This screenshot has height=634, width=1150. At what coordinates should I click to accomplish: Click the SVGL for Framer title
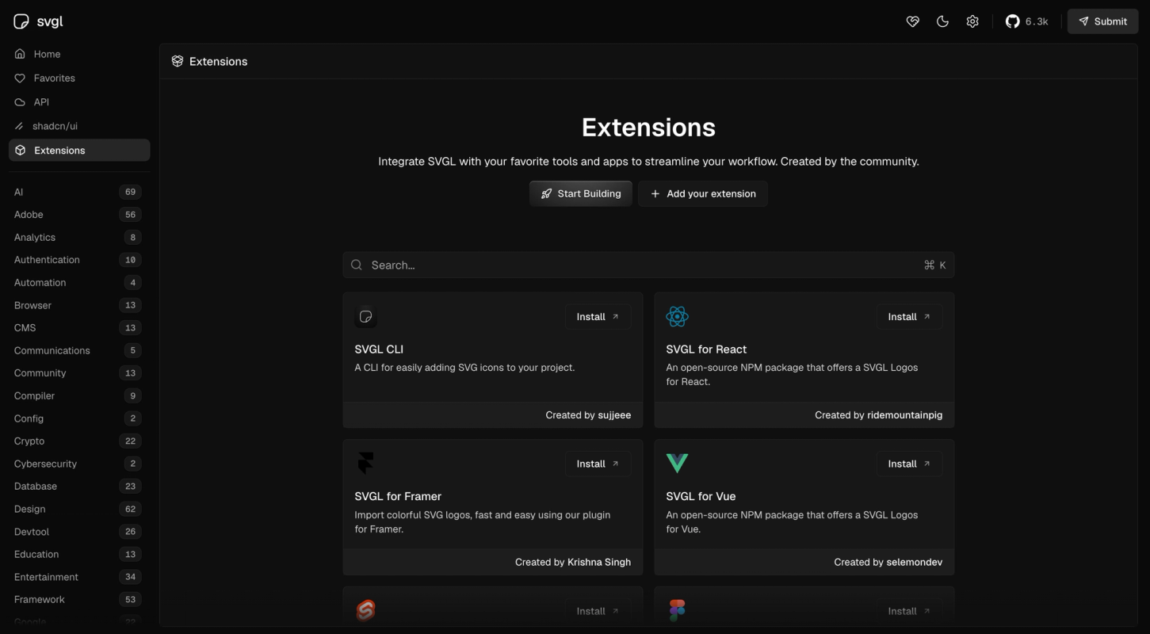coord(398,496)
